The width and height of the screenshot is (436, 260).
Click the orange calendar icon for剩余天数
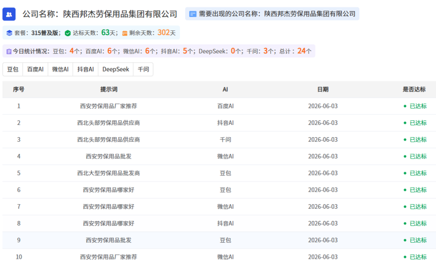(125, 33)
